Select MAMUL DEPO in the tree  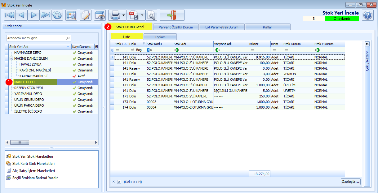(24, 82)
